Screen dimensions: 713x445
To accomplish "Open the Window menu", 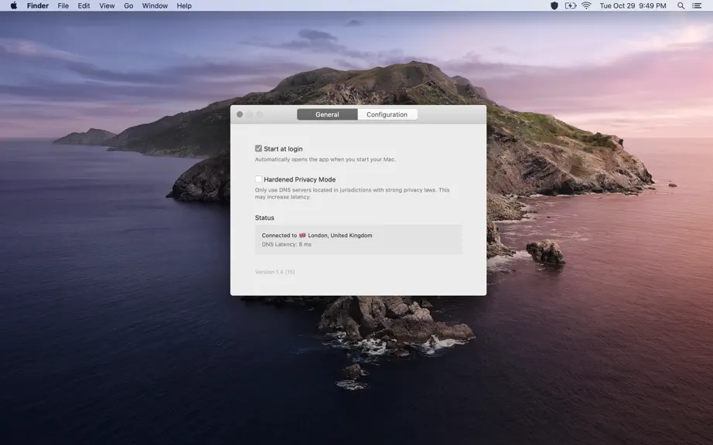I will pos(155,6).
